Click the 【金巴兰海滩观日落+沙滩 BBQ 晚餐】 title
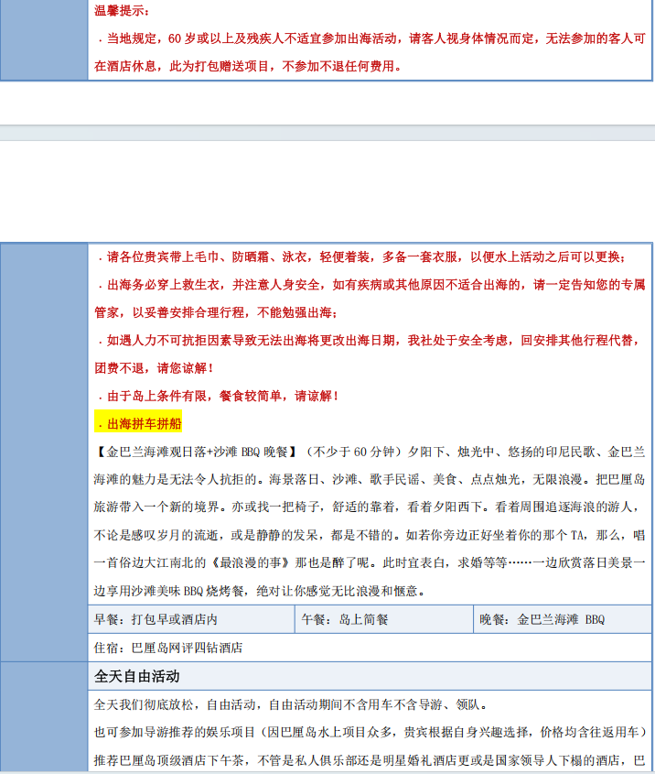Viewport: 655px width, 774px height. [x=198, y=452]
